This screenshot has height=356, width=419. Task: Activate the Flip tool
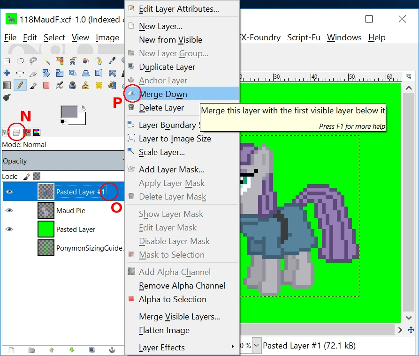(99, 73)
